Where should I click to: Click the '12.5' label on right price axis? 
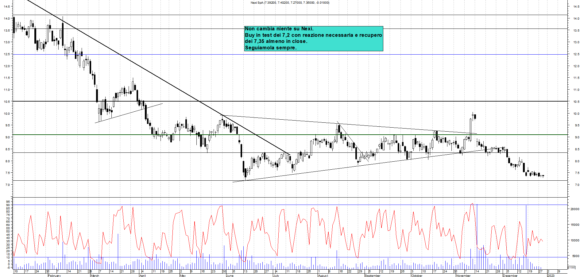[576, 54]
